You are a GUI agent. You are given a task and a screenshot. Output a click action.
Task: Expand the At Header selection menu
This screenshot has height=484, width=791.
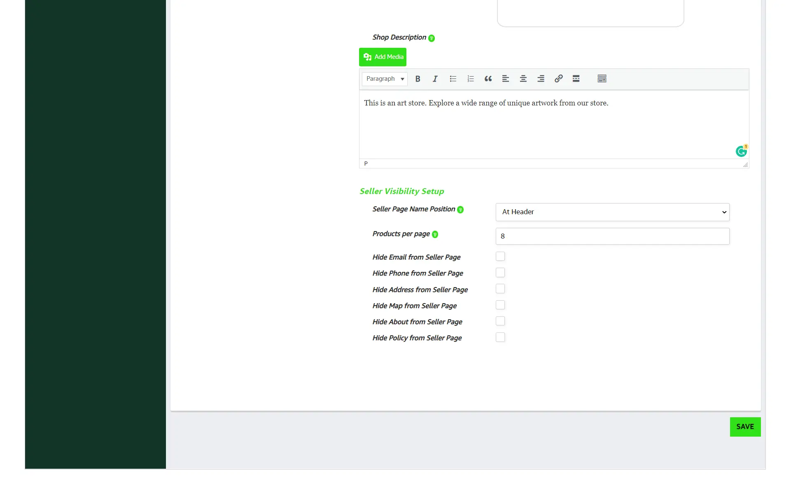coord(612,212)
